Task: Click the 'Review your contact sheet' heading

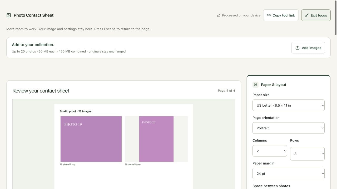Action: coord(41,91)
